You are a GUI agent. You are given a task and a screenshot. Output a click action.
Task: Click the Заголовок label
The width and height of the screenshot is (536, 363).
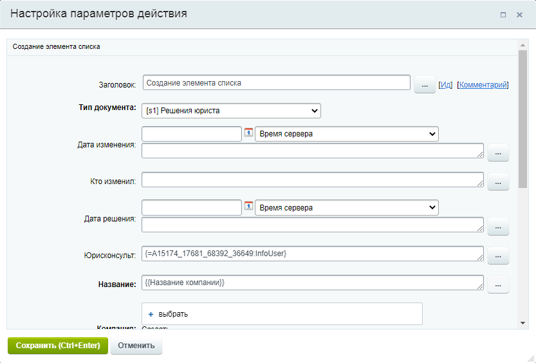click(x=117, y=85)
